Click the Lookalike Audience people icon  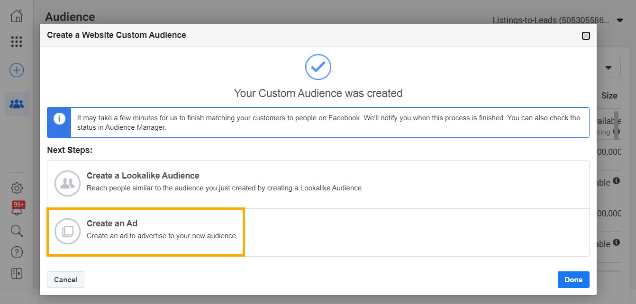point(67,182)
